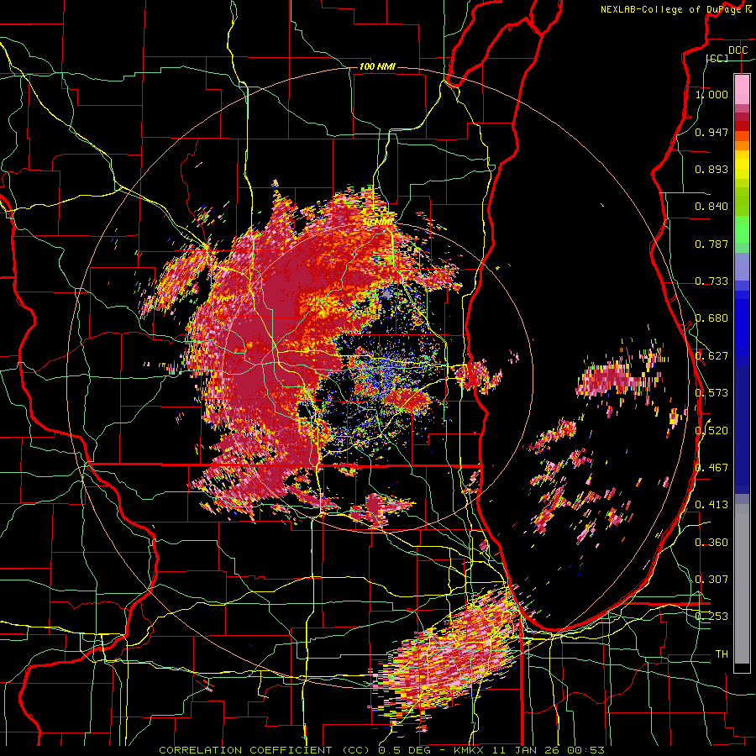Click the 0.627 scale value

coord(711,356)
